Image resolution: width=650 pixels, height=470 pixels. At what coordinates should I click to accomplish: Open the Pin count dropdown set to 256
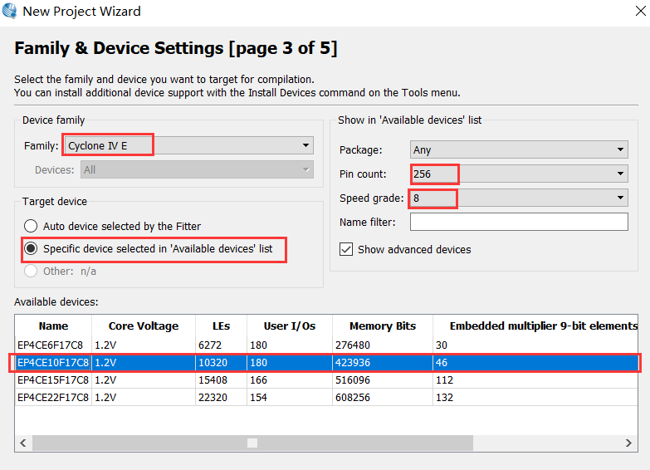pos(519,174)
